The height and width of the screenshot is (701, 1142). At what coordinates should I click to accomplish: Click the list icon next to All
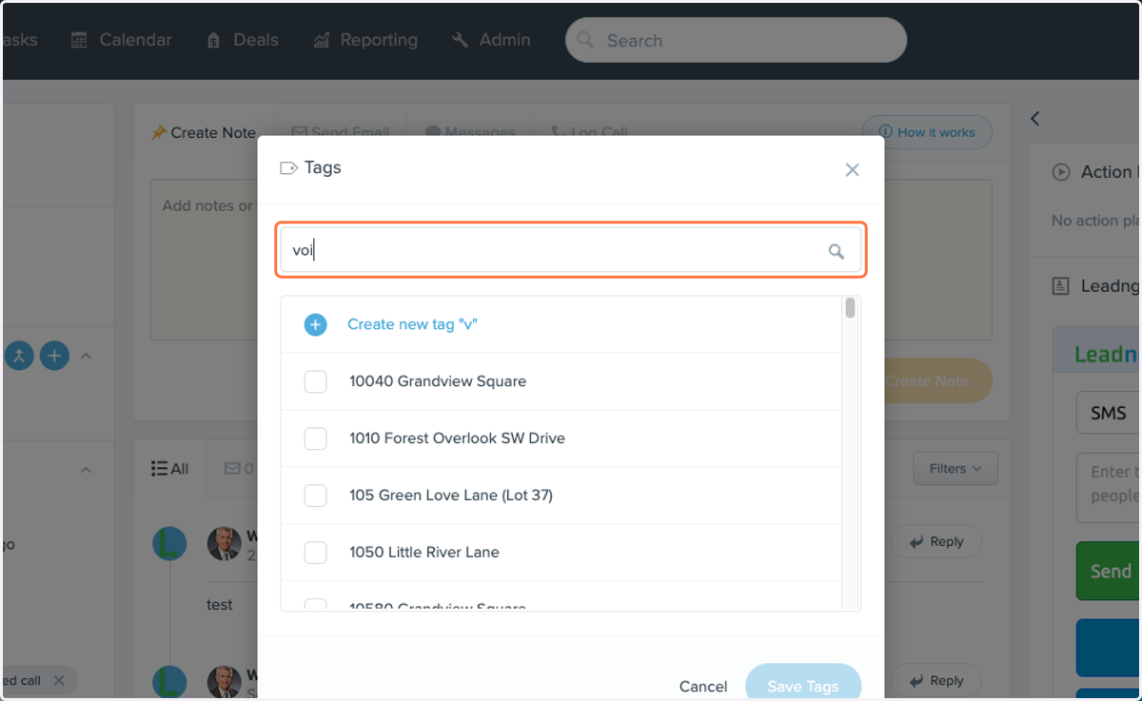coord(159,469)
